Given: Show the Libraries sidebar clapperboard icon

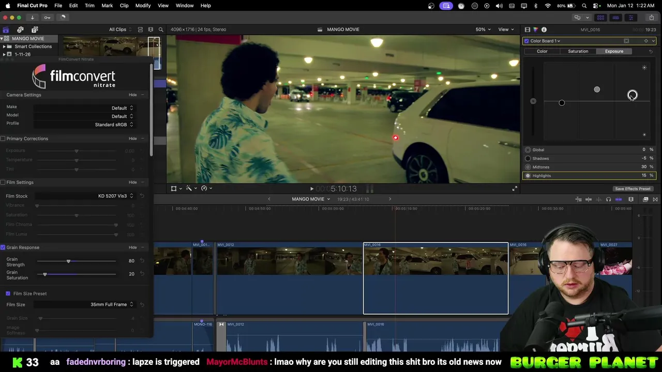Looking at the screenshot, I should 6,29.
